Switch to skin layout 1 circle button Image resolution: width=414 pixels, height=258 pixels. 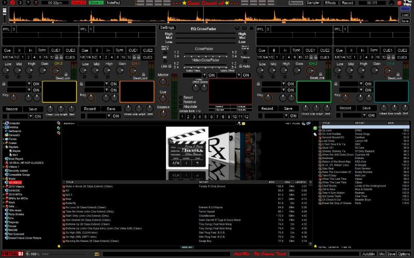pyautogui.click(x=5, y=3)
